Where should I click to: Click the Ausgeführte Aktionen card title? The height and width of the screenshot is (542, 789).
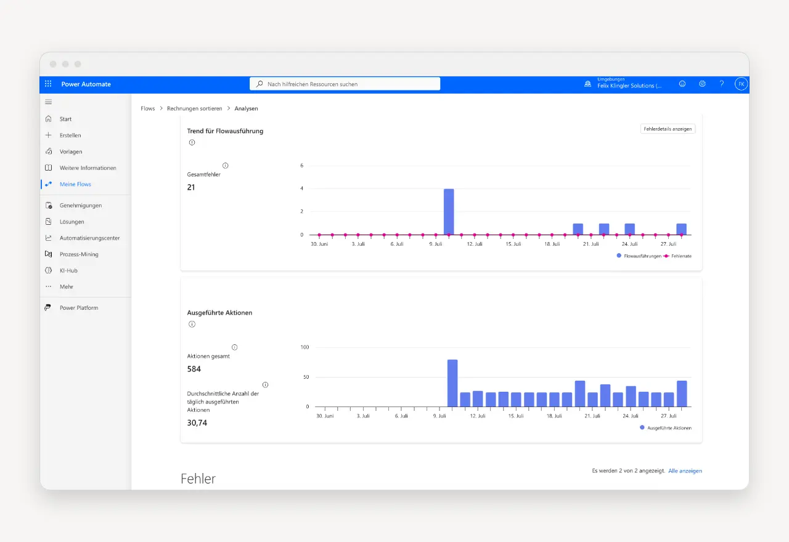[x=219, y=312]
